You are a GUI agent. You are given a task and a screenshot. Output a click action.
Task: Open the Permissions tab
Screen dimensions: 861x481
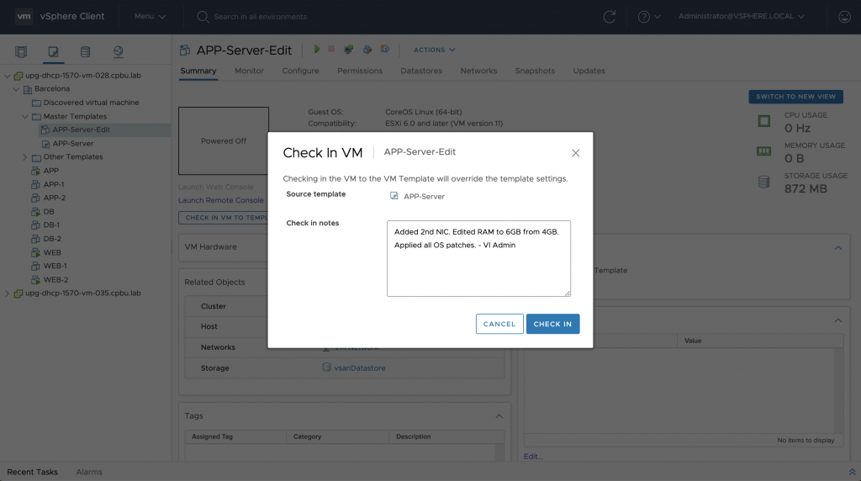(360, 71)
